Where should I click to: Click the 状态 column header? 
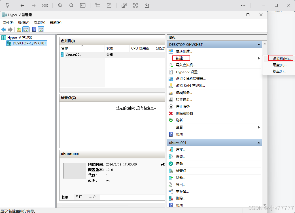pyautogui.click(x=117, y=48)
